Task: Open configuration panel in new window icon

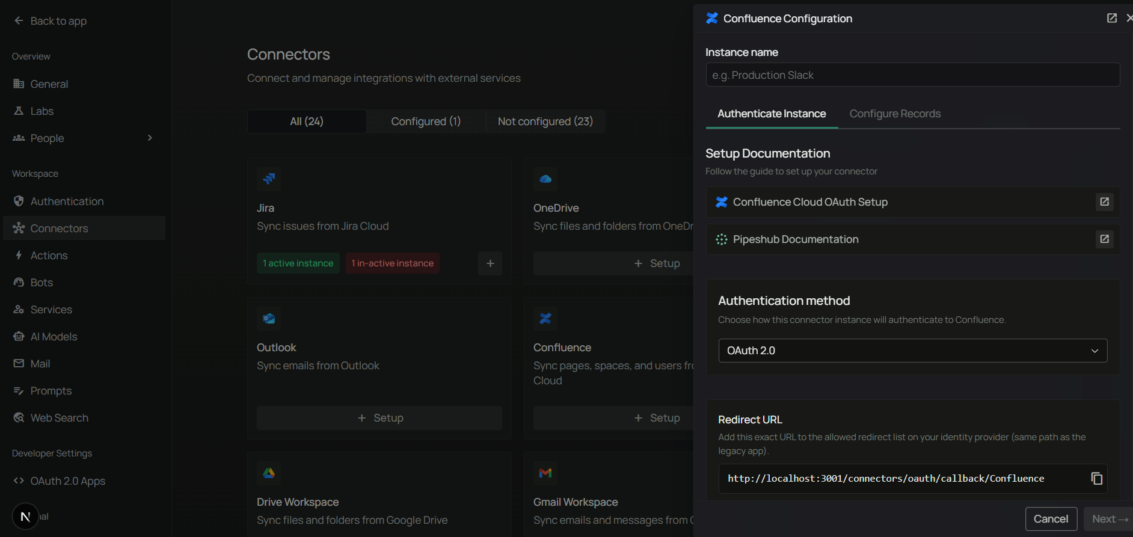Action: [1112, 18]
